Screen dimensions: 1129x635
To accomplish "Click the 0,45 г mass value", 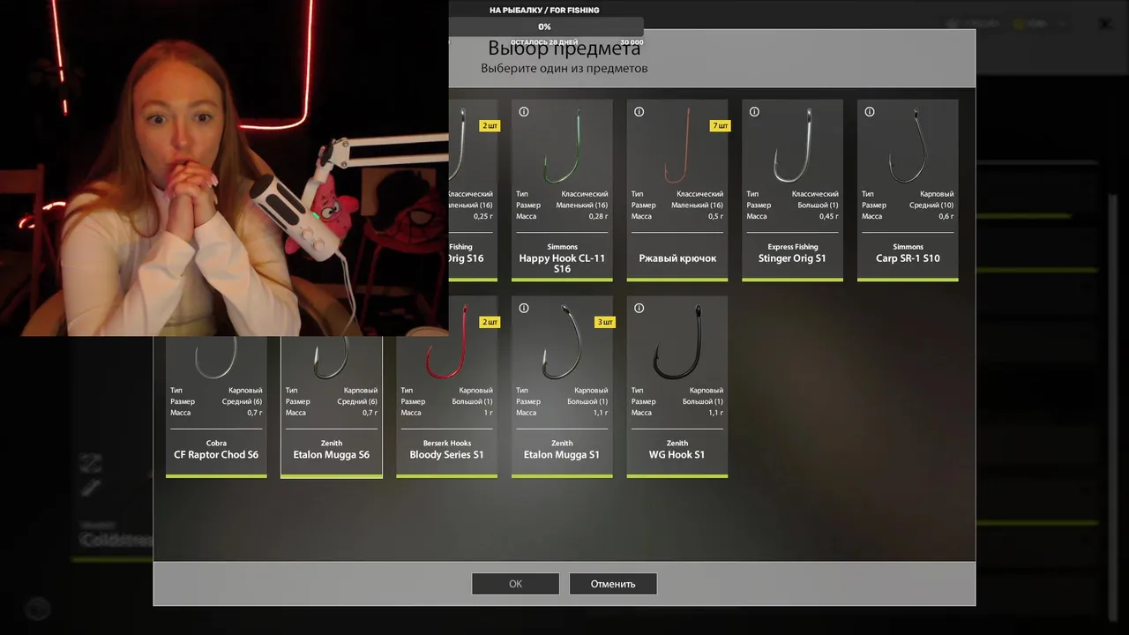I will coord(829,217).
